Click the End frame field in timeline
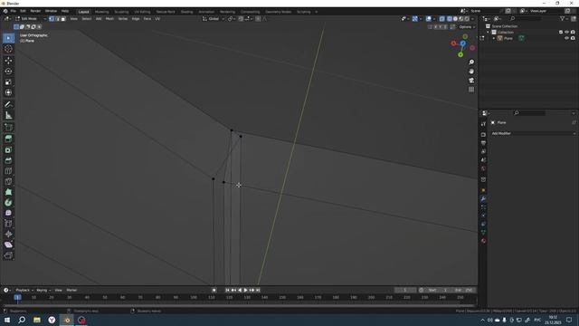 (463, 290)
